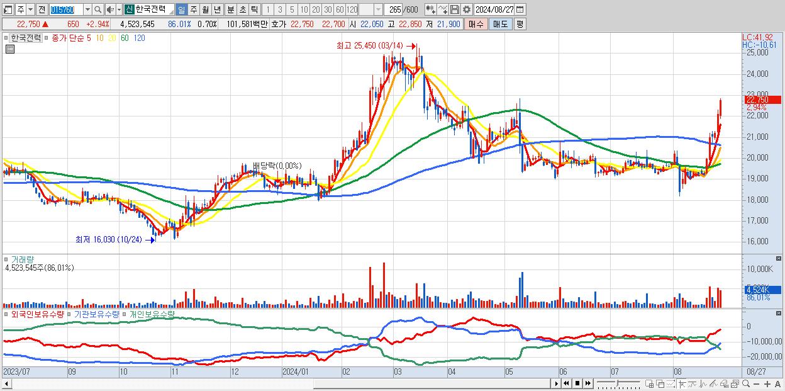
Task: Click the dotted chart region icon at bottom
Action: pos(671,383)
